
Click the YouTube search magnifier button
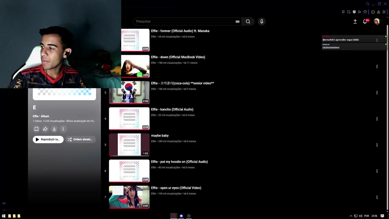248,21
